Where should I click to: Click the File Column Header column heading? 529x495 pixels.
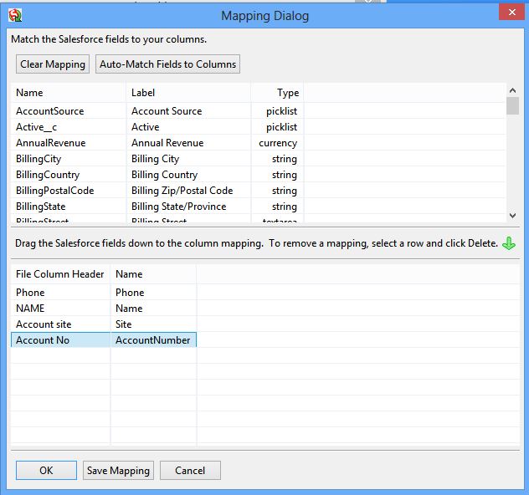click(60, 274)
